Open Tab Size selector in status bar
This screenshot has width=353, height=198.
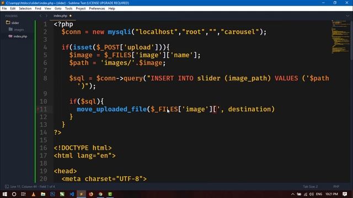(x=310, y=186)
